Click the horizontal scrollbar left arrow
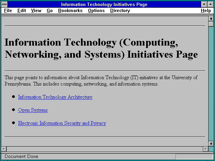This screenshot has width=215, height=161. point(4,149)
